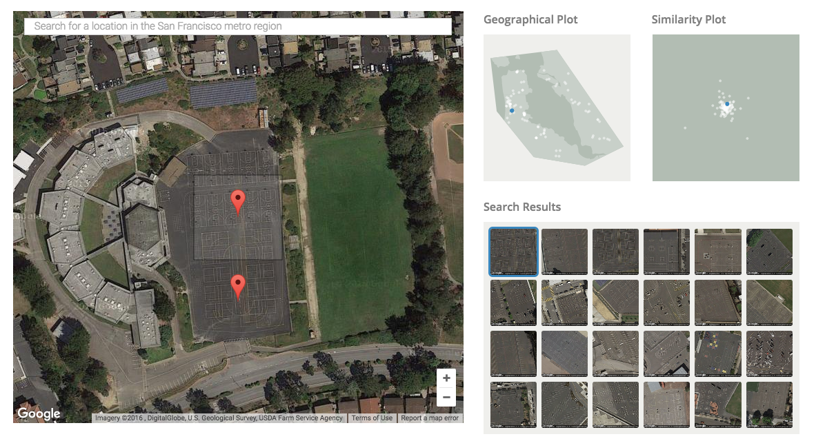Viewport: 825px width, 441px height.
Task: Open the third thumbnail in third results row
Action: click(x=615, y=353)
